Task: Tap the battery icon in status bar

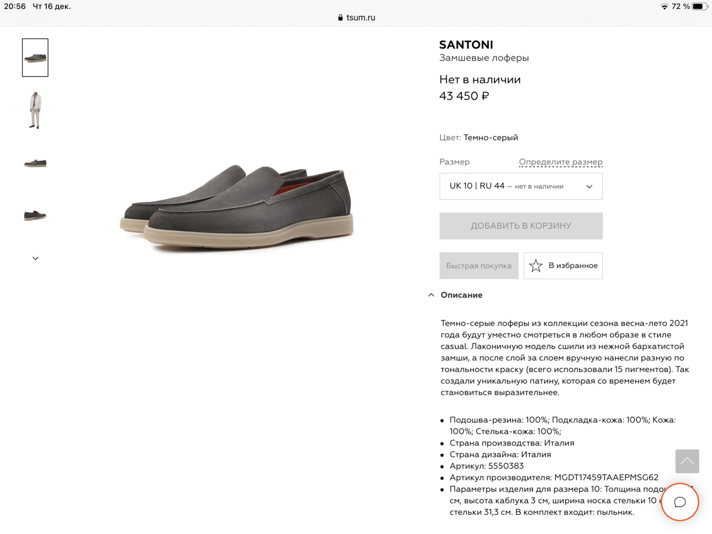Action: pos(699,7)
